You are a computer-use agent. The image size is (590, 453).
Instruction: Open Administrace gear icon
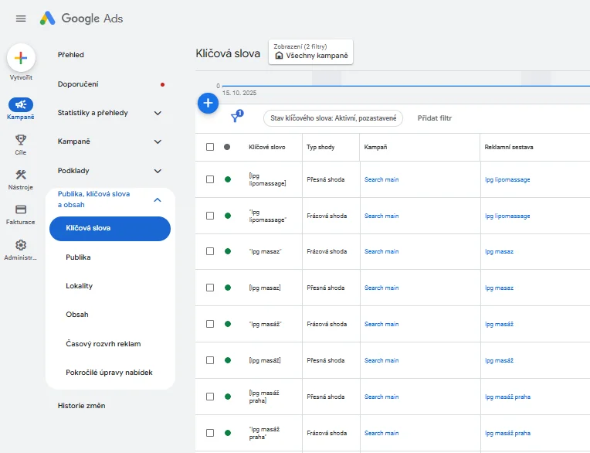point(21,245)
